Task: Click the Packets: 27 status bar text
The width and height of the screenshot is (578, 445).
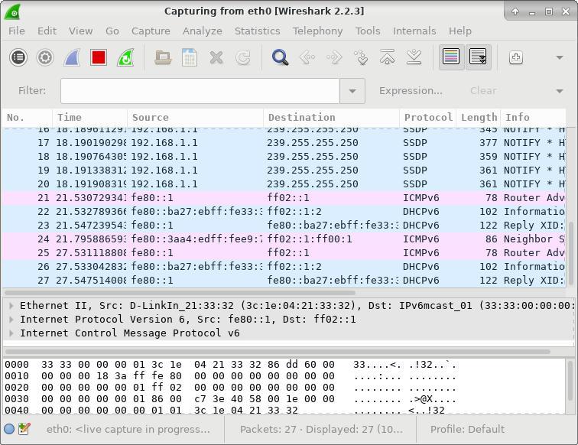Action: [321, 429]
